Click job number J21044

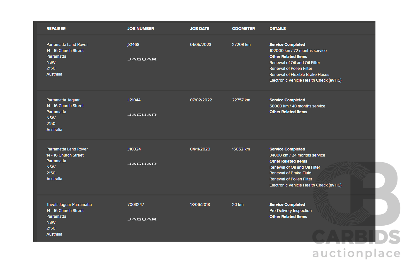tap(134, 100)
